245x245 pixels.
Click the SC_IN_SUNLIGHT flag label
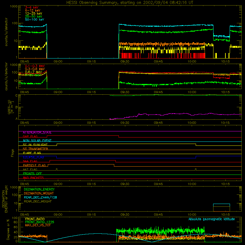[x=35, y=145]
